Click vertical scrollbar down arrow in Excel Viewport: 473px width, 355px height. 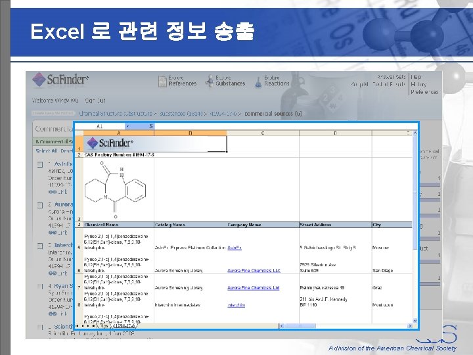click(x=415, y=321)
